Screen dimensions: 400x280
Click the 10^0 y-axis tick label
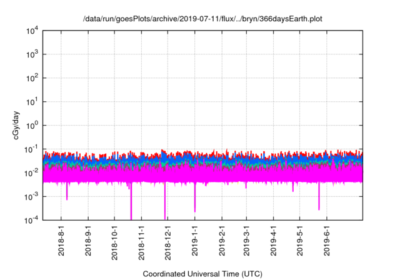(32, 125)
